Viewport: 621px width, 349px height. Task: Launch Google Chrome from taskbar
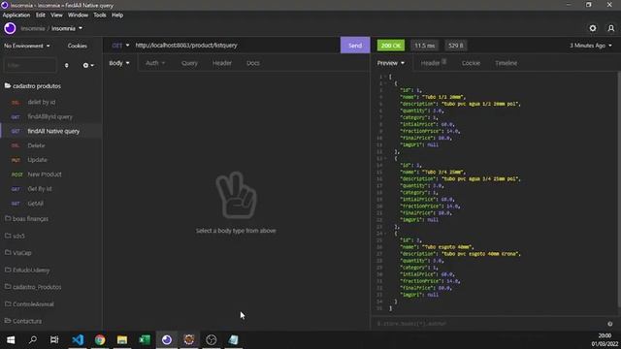(100, 339)
